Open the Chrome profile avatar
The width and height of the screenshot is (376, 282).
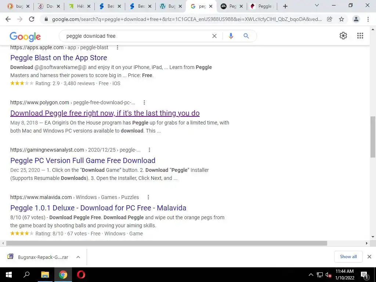point(356,19)
